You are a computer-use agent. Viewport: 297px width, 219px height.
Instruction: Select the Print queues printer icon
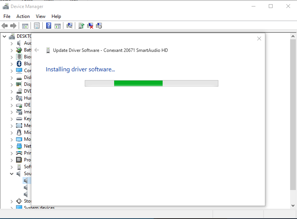(19, 153)
